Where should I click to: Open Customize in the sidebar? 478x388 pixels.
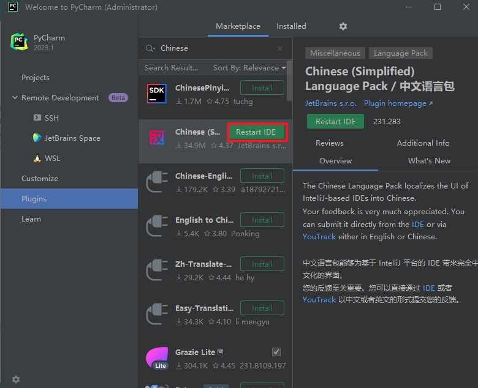coord(40,179)
